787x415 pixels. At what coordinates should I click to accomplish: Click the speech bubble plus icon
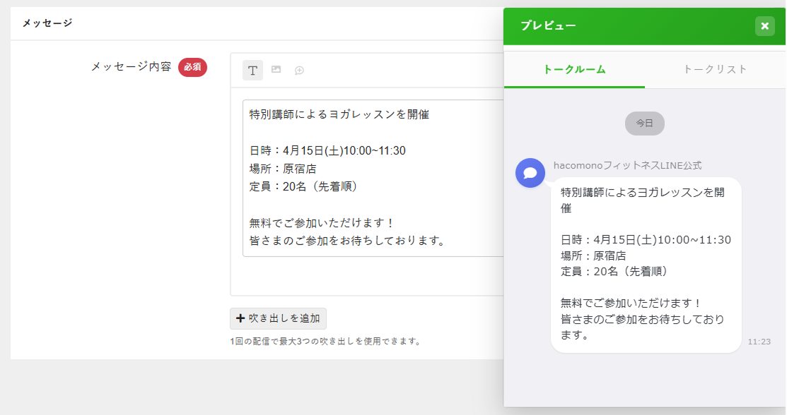(299, 71)
